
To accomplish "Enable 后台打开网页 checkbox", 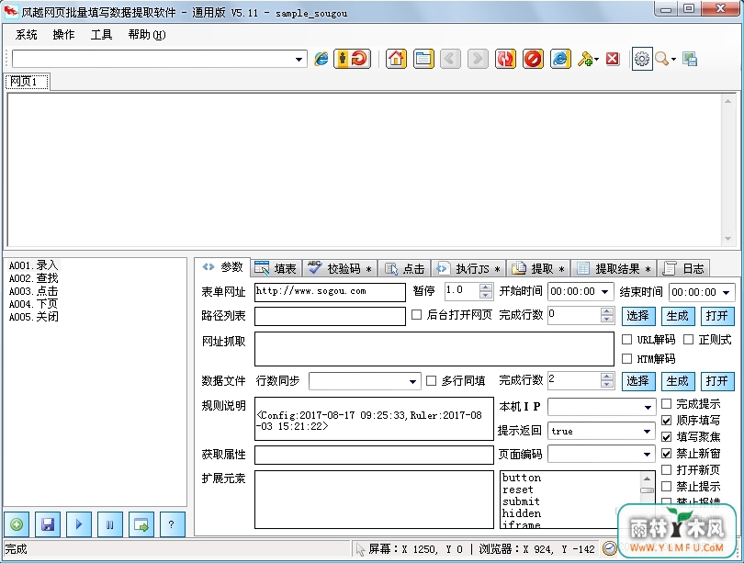I will (416, 314).
